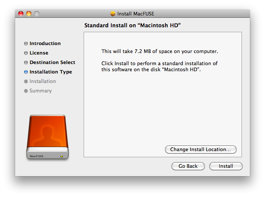Click the greyed-out Summary step
Screen dimensions: 265x197
41,91
